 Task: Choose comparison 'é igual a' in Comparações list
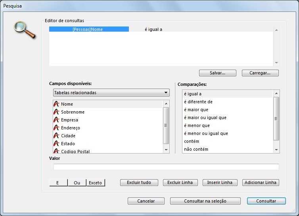pos(228,94)
